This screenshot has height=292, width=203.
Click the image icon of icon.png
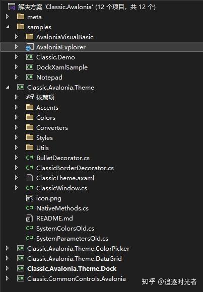click(x=30, y=198)
